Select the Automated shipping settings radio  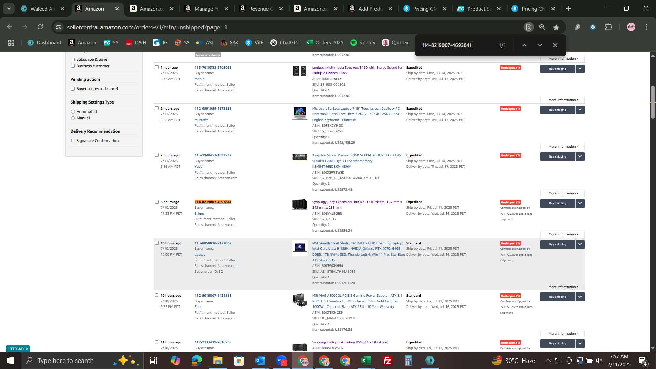(73, 112)
